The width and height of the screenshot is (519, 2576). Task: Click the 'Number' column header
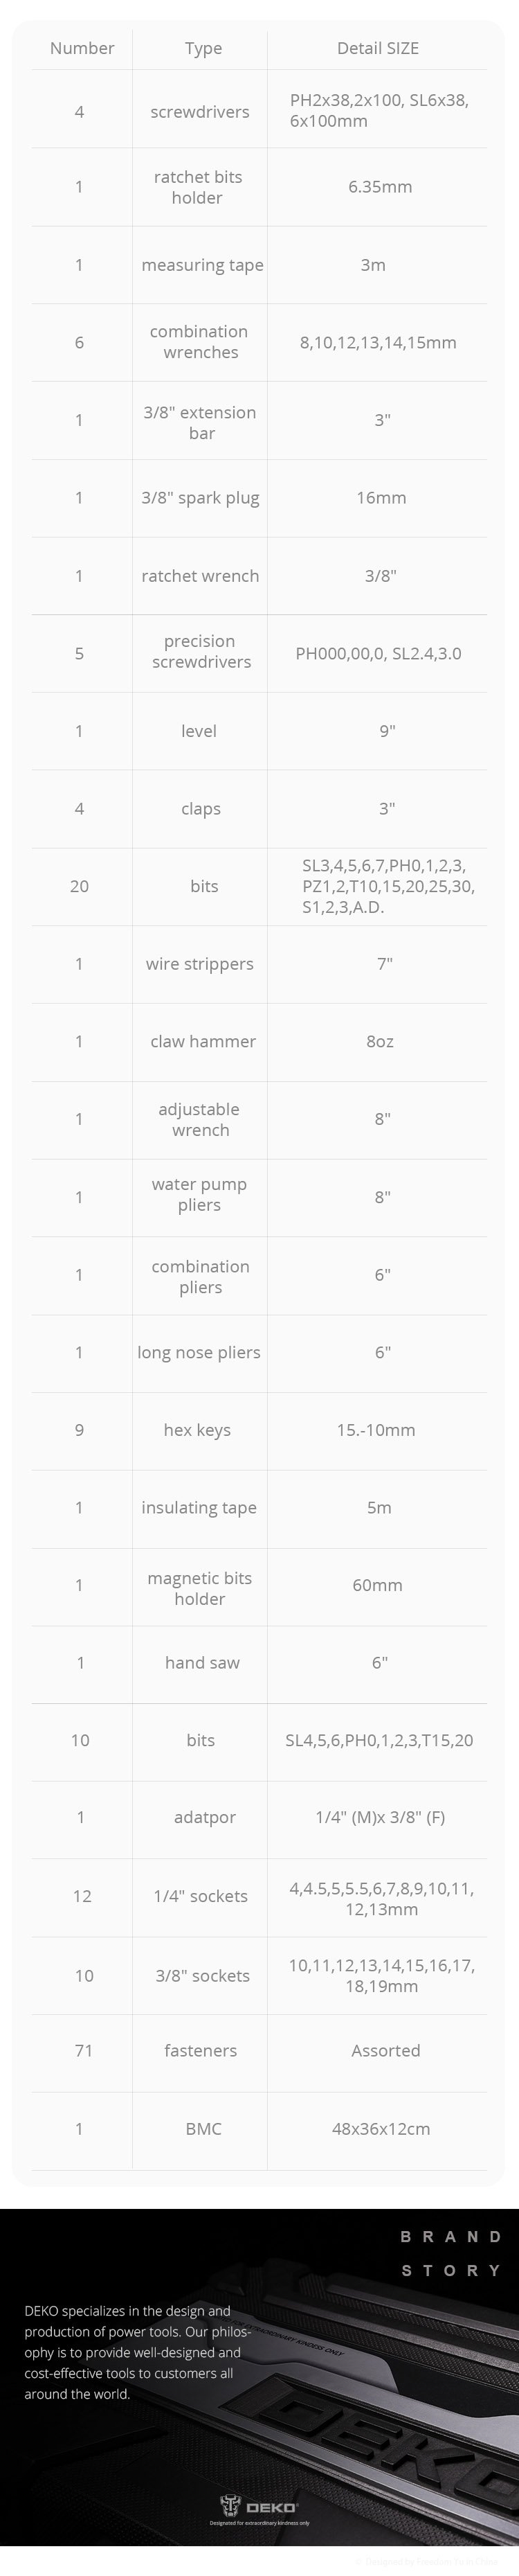coord(82,48)
